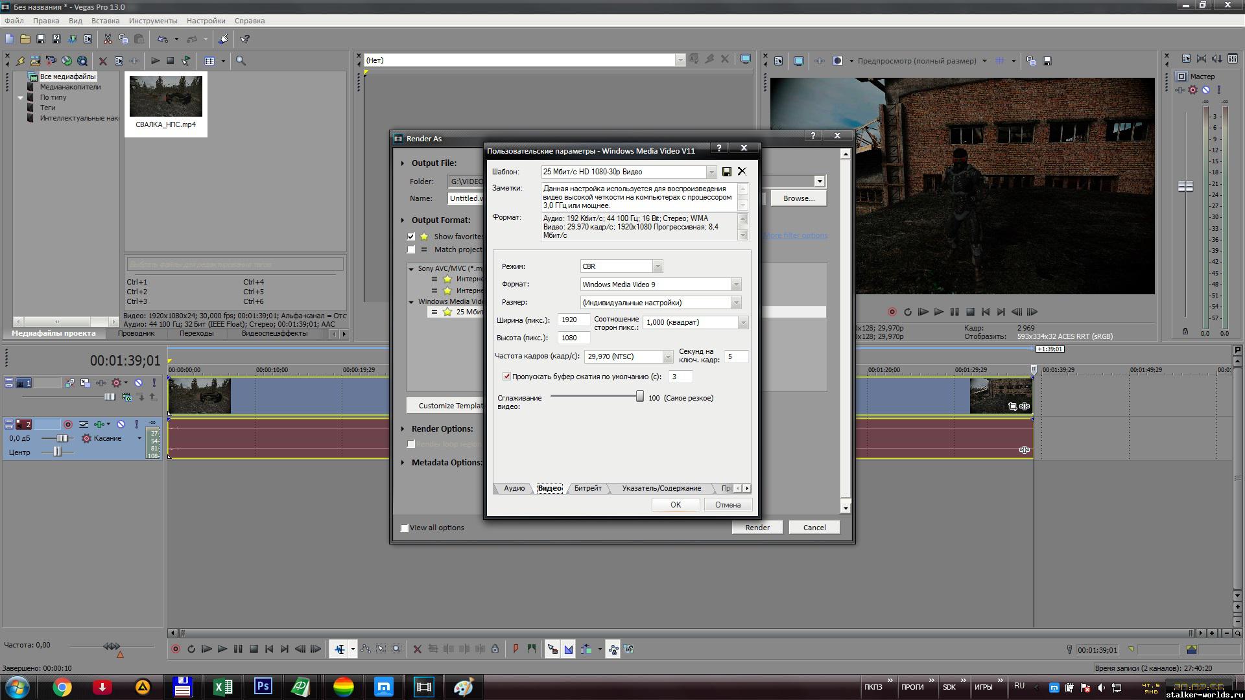Enable Match project settings checkbox
1245x700 pixels.
click(410, 250)
